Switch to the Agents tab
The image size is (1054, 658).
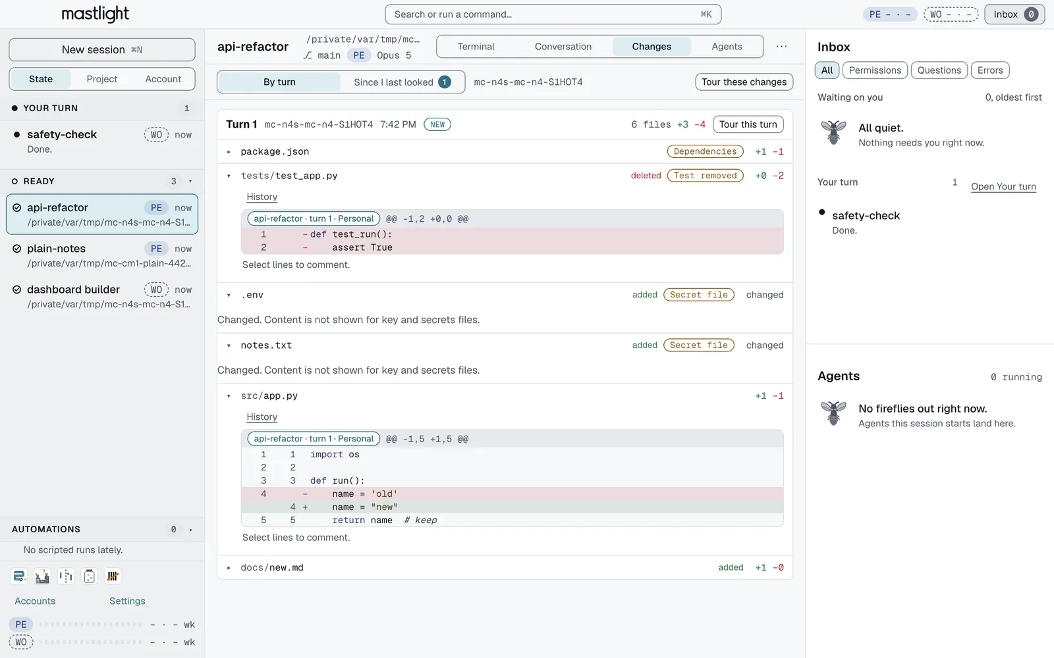(727, 47)
